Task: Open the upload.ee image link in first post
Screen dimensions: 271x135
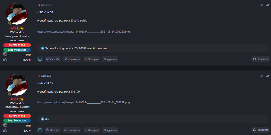Action: pos(84,32)
